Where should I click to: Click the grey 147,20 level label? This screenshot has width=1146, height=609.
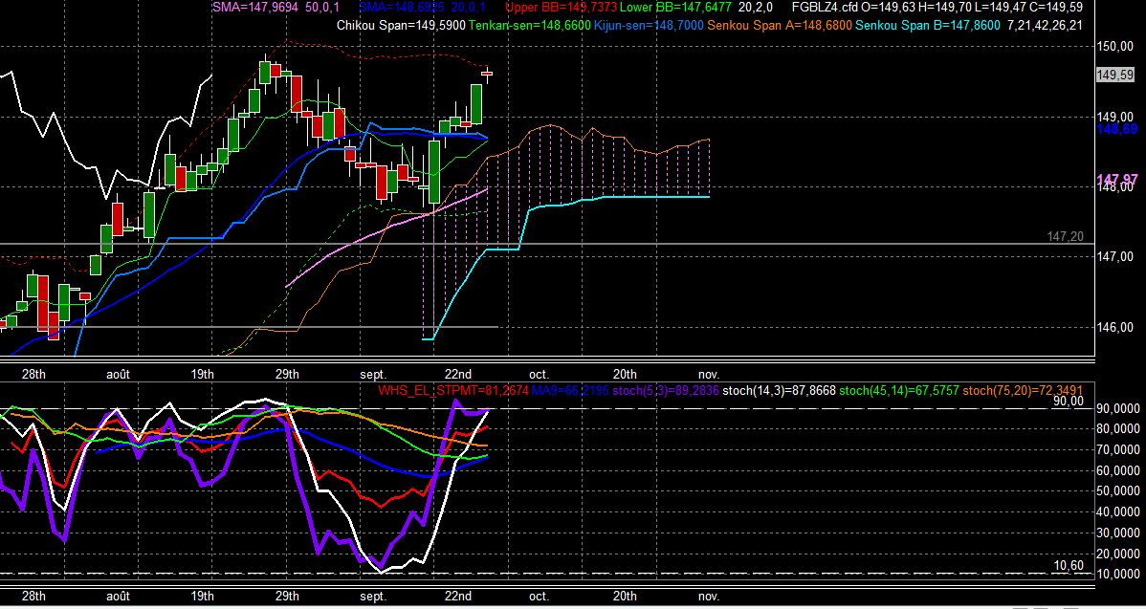(1065, 236)
